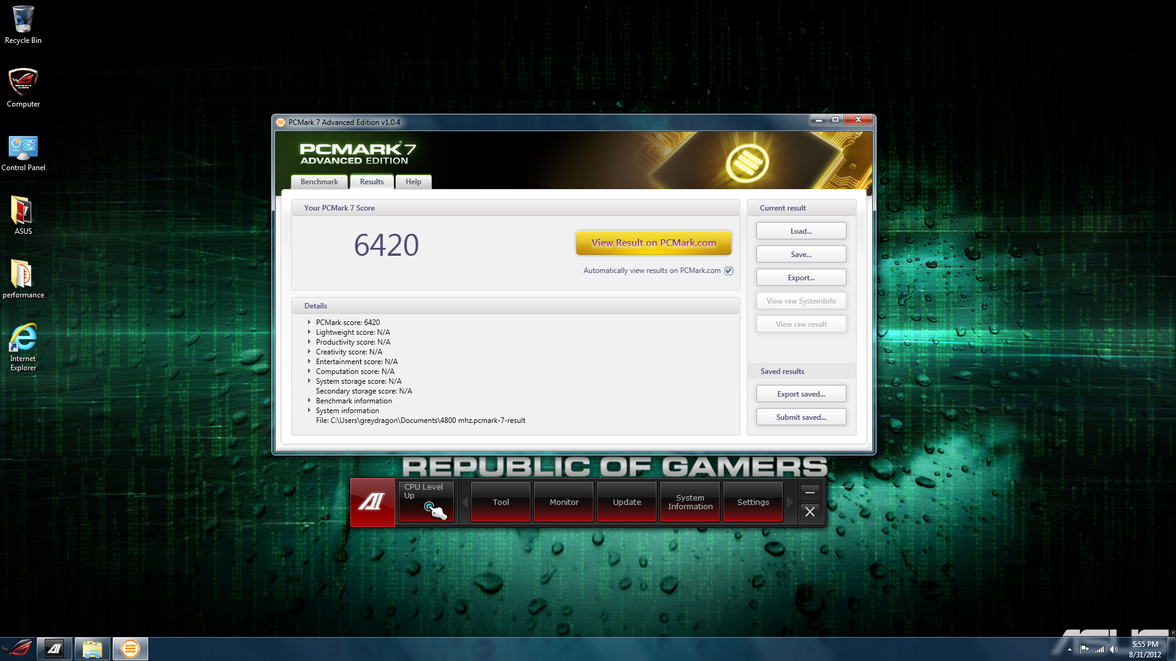
Task: Switch to the Benchmark tab
Action: click(319, 182)
